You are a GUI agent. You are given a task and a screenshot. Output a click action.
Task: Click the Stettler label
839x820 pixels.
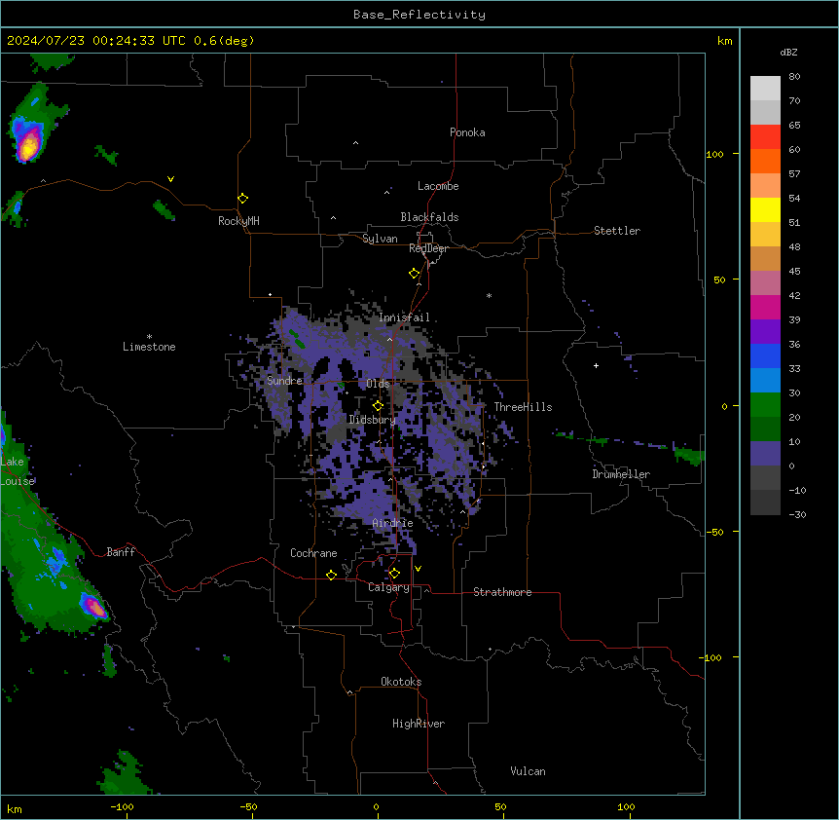(x=616, y=231)
